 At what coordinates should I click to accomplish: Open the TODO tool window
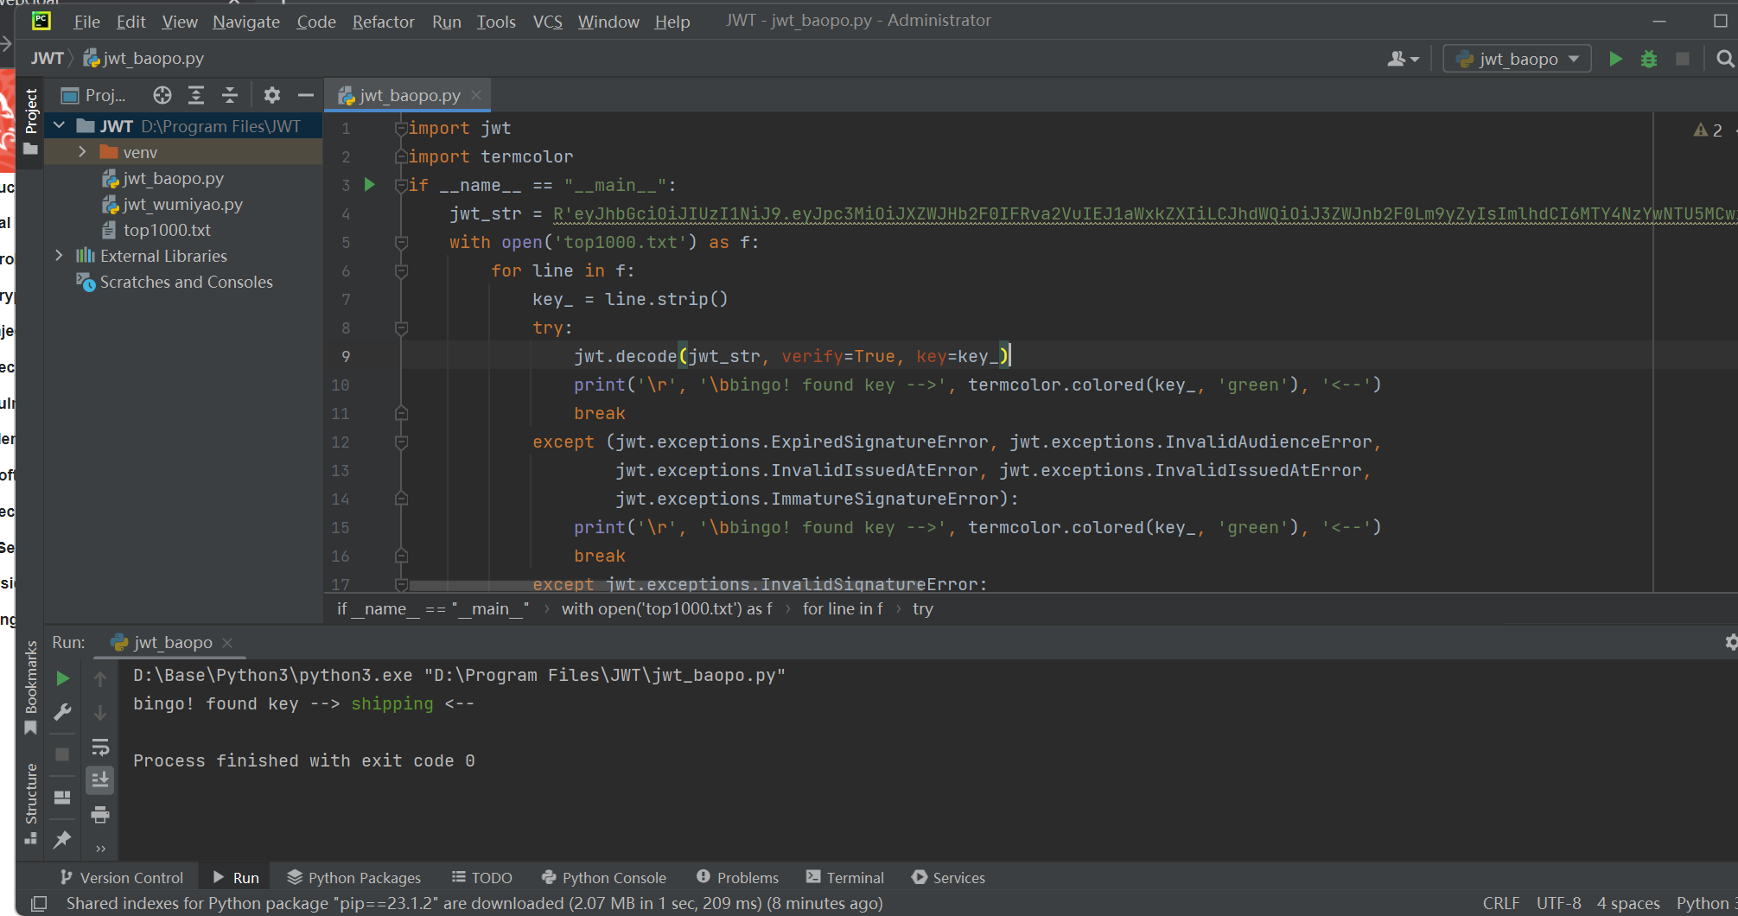click(x=481, y=877)
